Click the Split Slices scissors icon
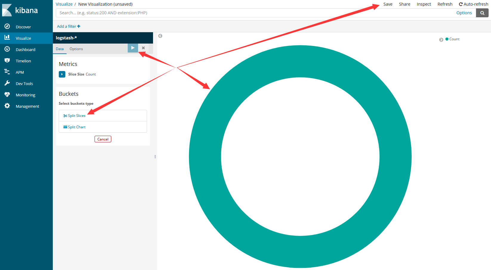 pos(65,116)
